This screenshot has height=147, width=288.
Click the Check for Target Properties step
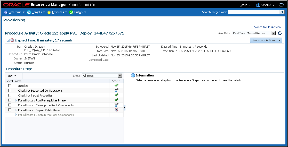35,96
